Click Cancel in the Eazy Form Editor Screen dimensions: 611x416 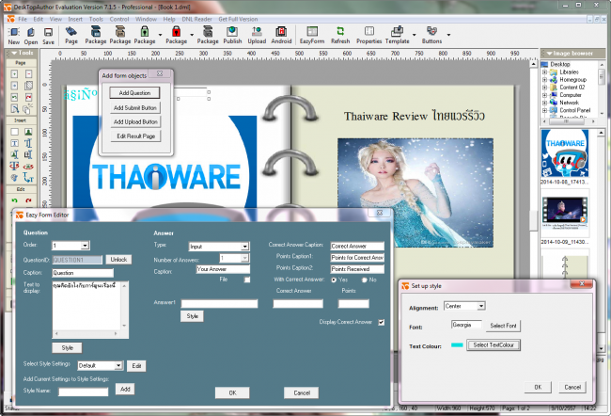pos(301,393)
